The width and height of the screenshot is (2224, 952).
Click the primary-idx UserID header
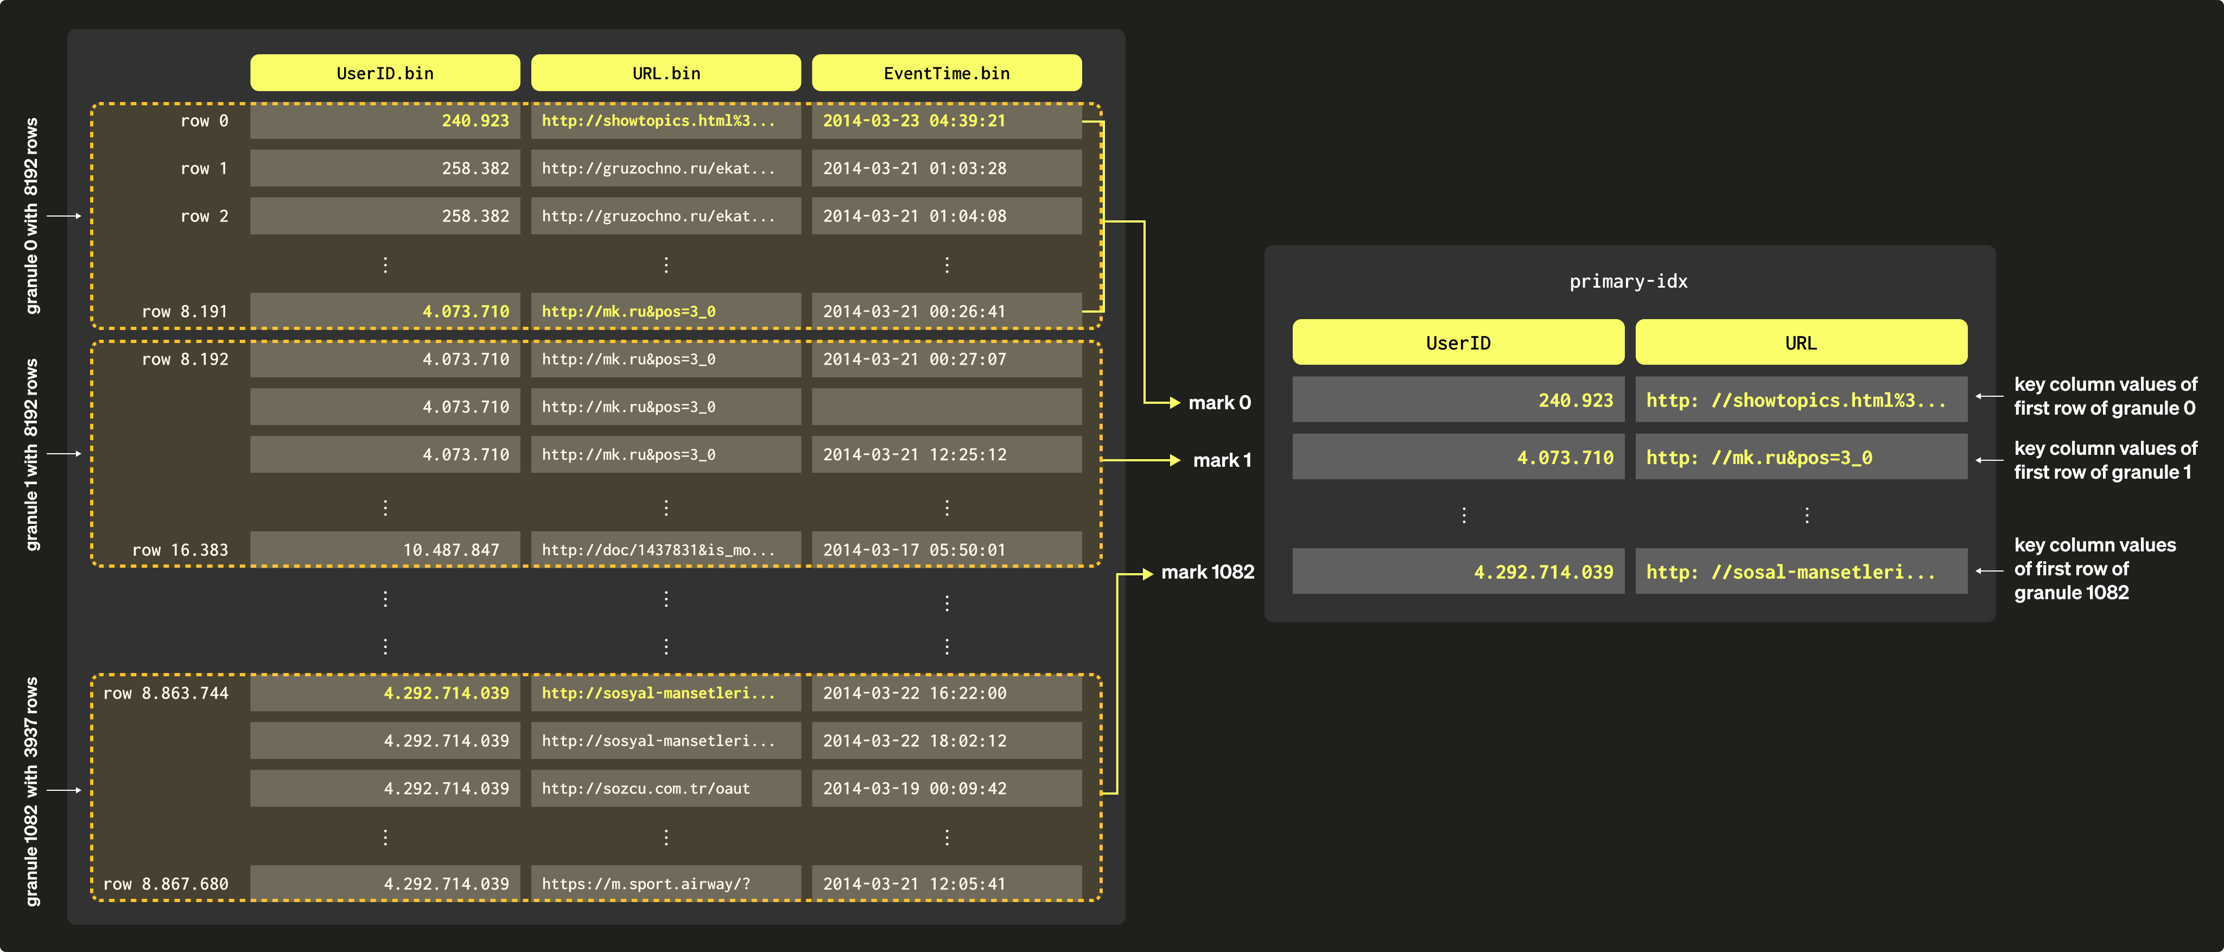[x=1457, y=342]
